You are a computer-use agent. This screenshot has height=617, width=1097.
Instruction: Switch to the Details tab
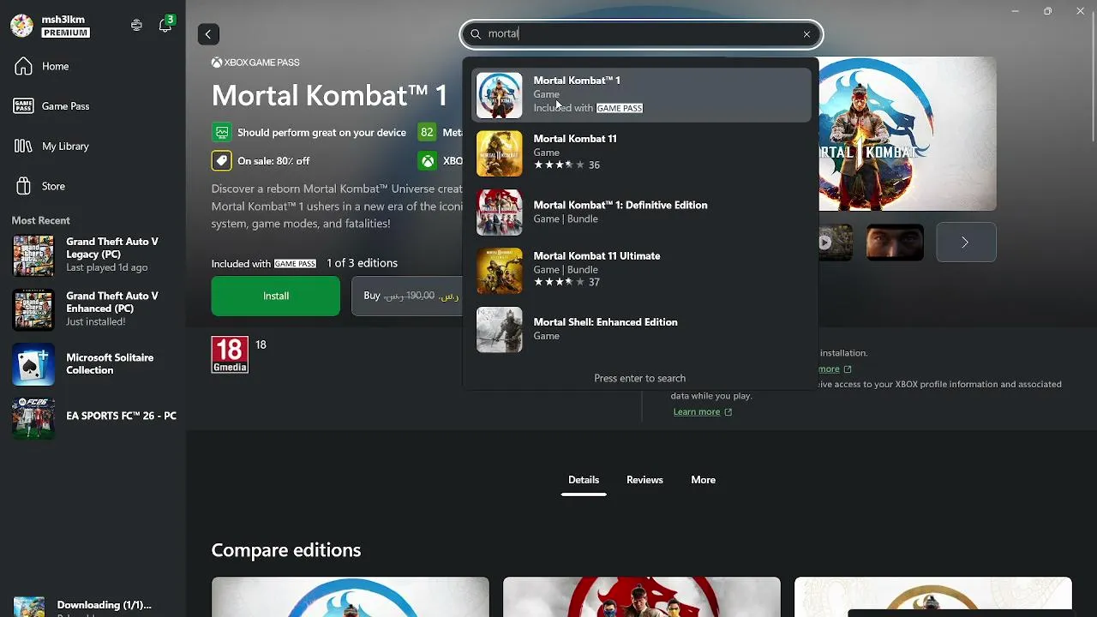(x=584, y=480)
